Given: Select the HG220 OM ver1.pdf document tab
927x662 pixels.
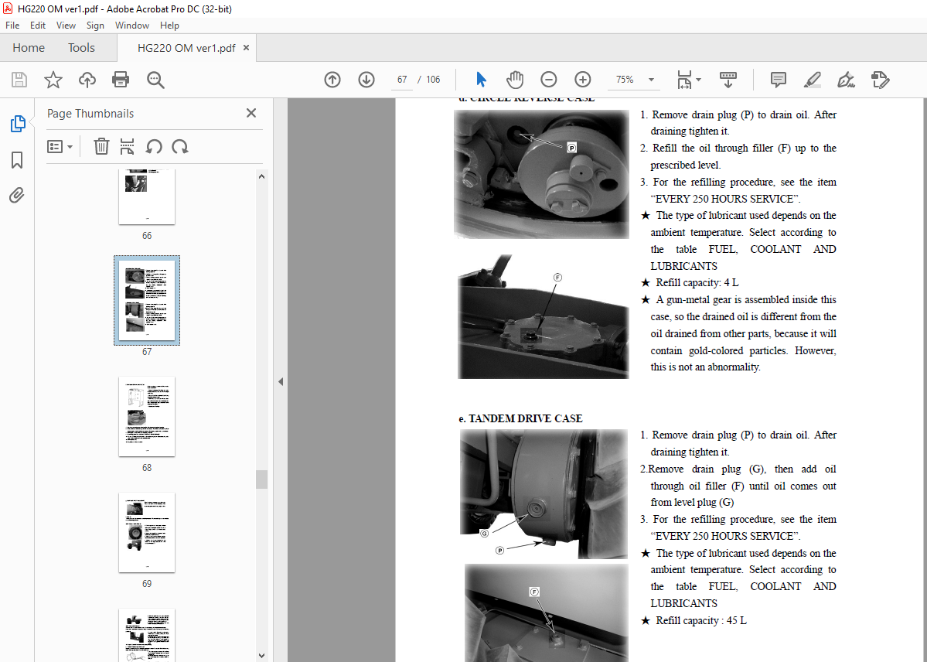Looking at the screenshot, I should coord(186,48).
